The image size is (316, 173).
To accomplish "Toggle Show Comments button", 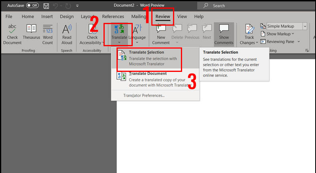I will (x=224, y=34).
